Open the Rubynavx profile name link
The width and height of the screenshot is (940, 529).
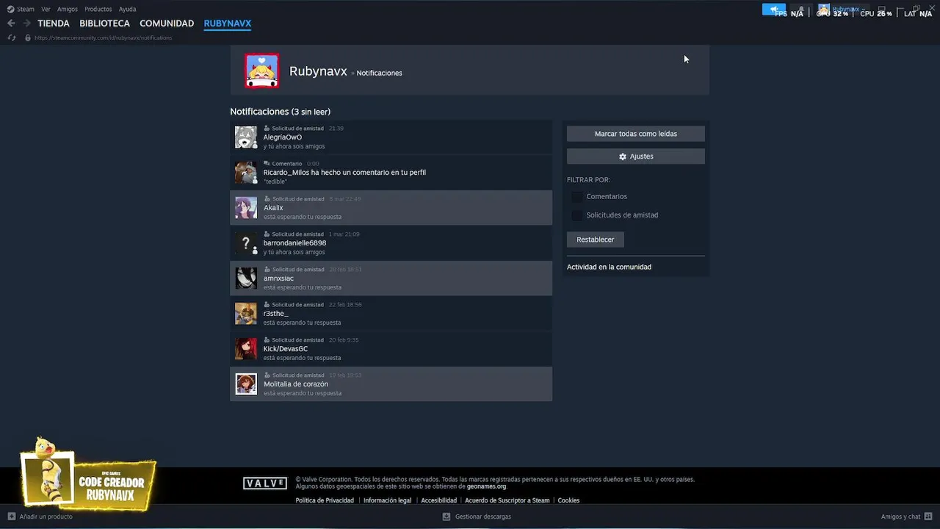(x=318, y=71)
